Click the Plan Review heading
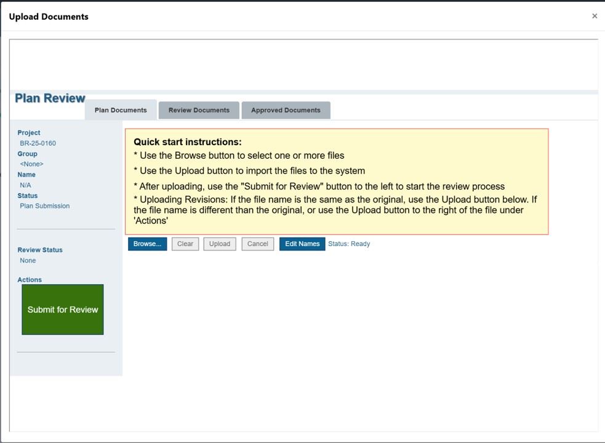The width and height of the screenshot is (605, 443). click(50, 98)
